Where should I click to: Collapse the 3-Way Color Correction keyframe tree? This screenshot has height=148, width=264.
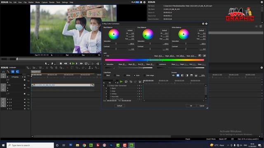click(x=104, y=86)
